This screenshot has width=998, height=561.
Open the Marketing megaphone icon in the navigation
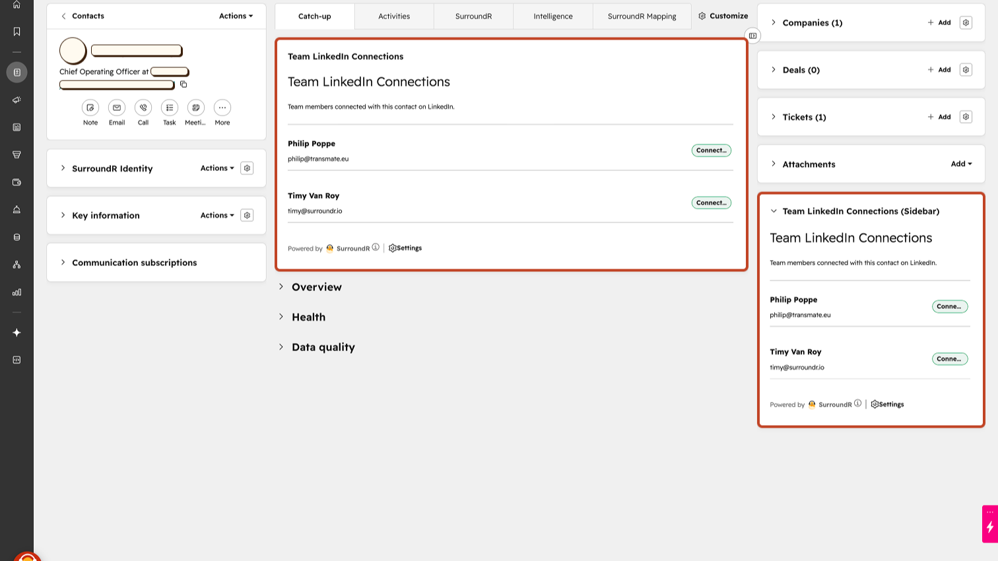tap(17, 100)
